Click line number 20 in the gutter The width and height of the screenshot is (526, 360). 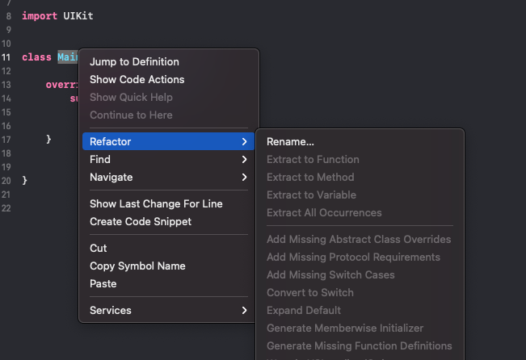click(x=6, y=180)
